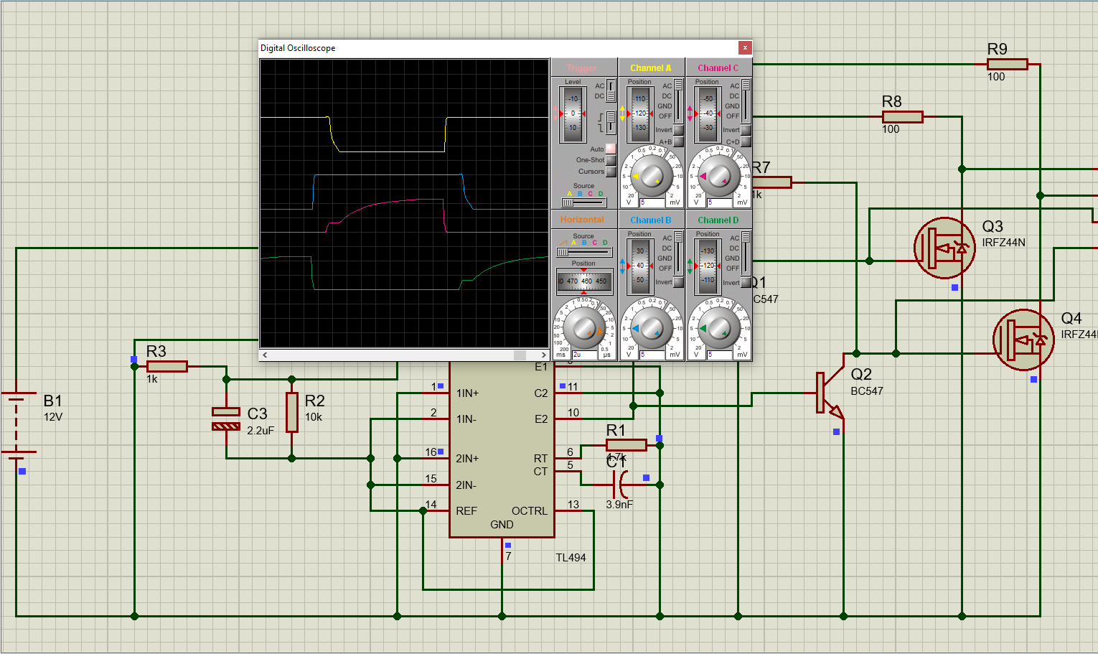Select capacitor C1 symbol near CT pin
1098x654 pixels.
click(621, 485)
